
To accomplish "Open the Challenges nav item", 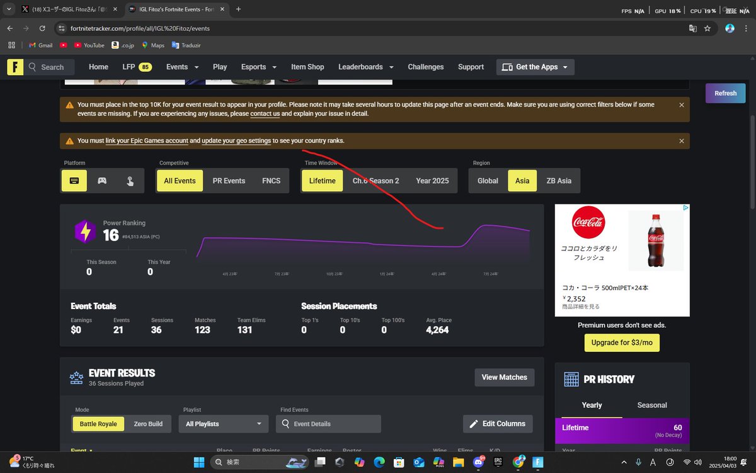I will pos(426,67).
